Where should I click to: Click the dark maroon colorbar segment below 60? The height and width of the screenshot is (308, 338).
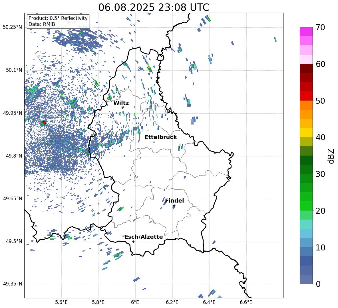306,68
